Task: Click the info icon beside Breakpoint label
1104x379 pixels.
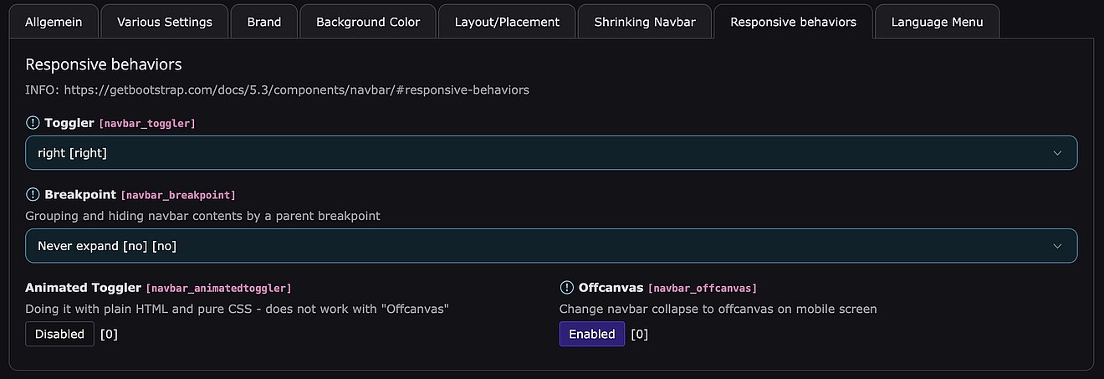Action: click(x=33, y=195)
